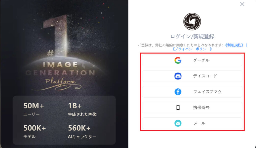The width and height of the screenshot is (256, 148).
Task: Click the ログイン/新規登録 heading
Action: (x=192, y=36)
